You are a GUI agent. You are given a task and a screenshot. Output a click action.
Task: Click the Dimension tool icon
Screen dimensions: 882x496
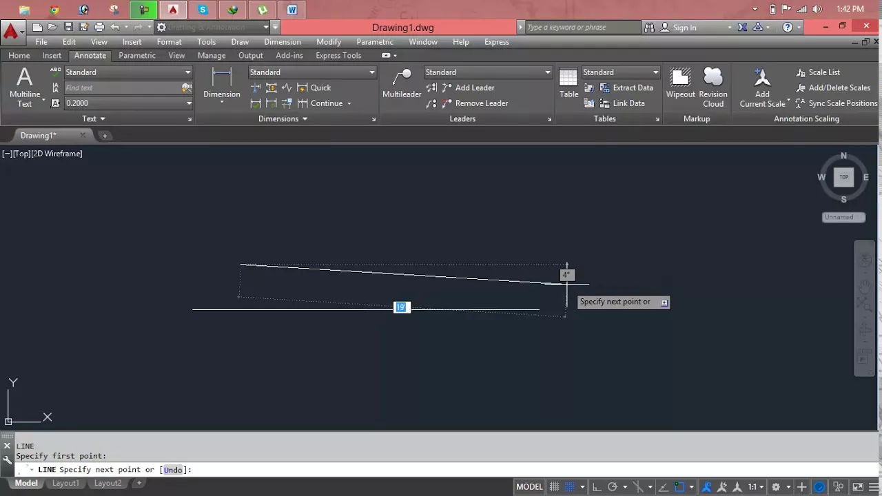tap(222, 84)
